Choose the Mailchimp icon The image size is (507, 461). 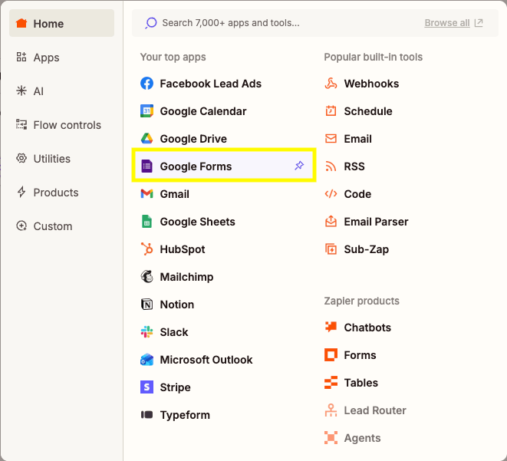point(147,277)
